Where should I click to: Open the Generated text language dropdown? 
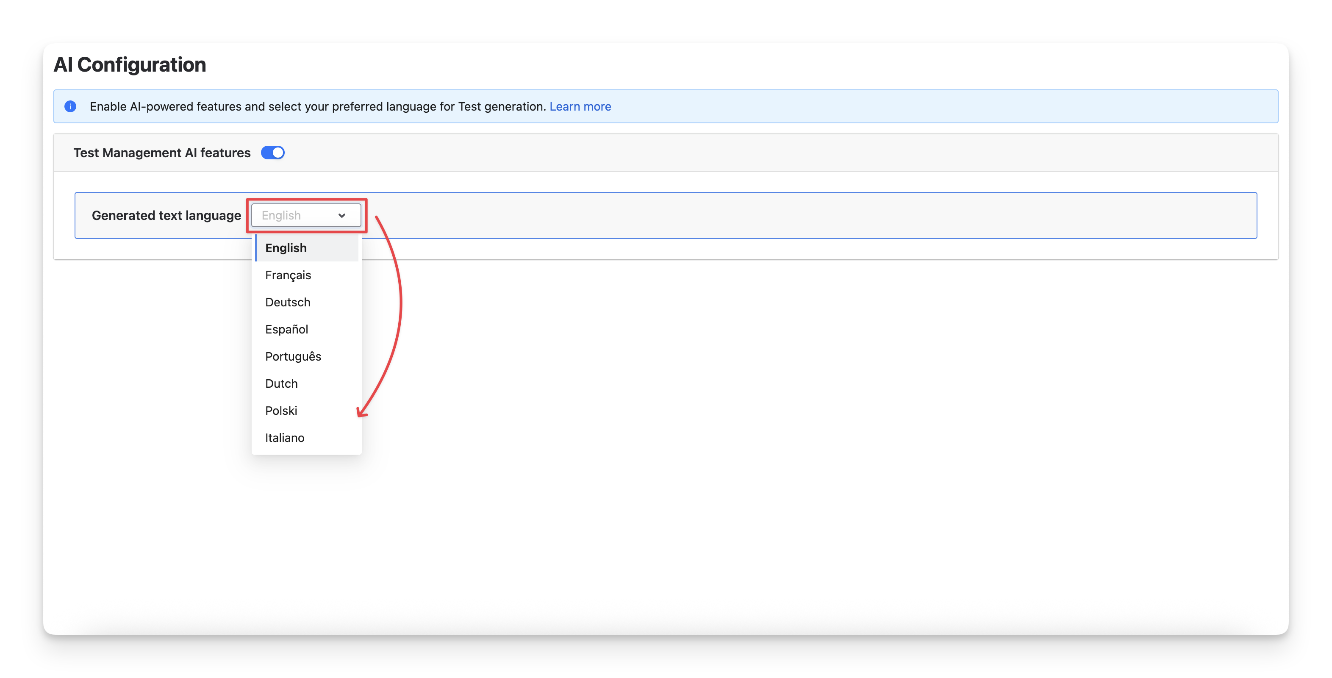pyautogui.click(x=300, y=215)
